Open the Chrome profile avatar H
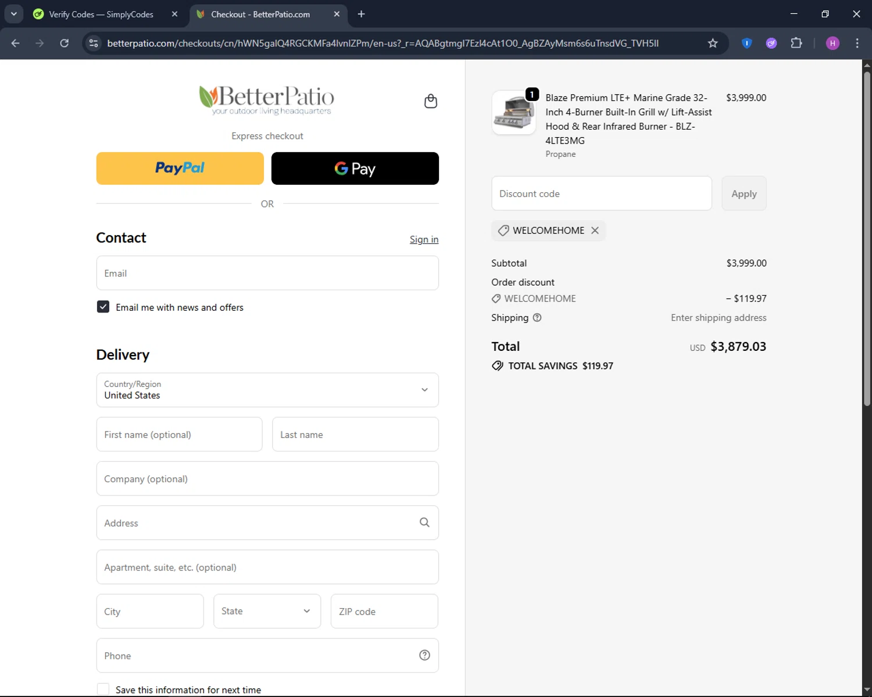Viewport: 872px width, 697px height. coord(832,43)
